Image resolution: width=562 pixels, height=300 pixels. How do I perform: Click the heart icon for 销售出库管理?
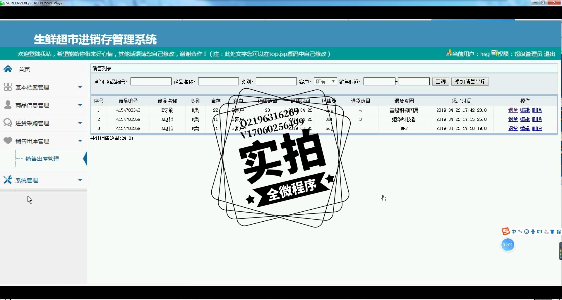pos(8,141)
